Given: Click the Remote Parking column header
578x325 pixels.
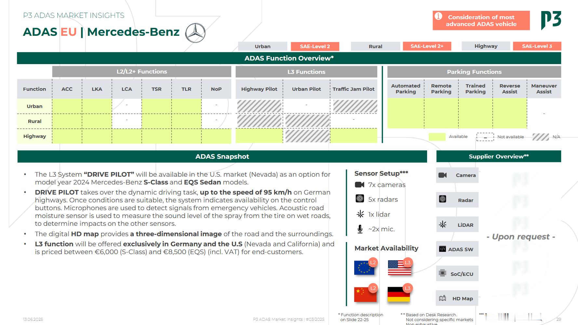Looking at the screenshot, I should [441, 89].
